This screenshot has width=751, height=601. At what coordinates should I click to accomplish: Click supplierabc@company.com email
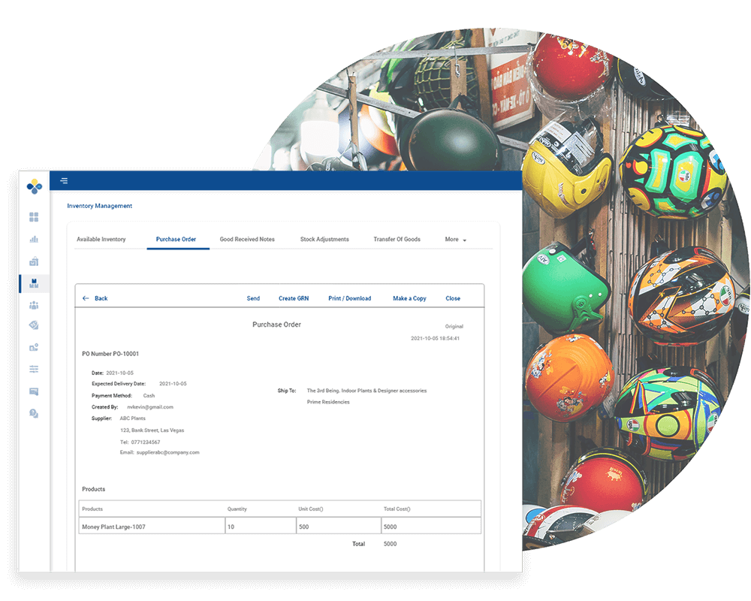tap(167, 452)
